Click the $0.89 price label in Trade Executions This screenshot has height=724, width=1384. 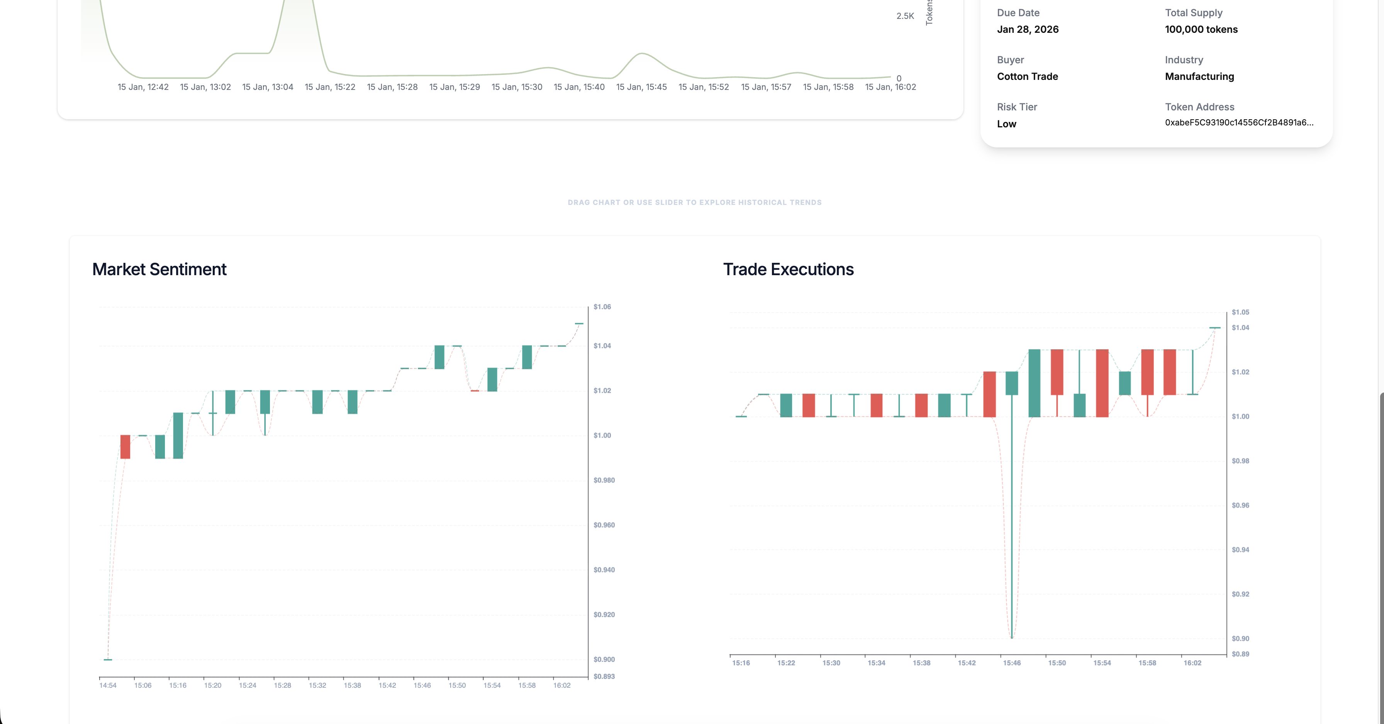[x=1240, y=654]
